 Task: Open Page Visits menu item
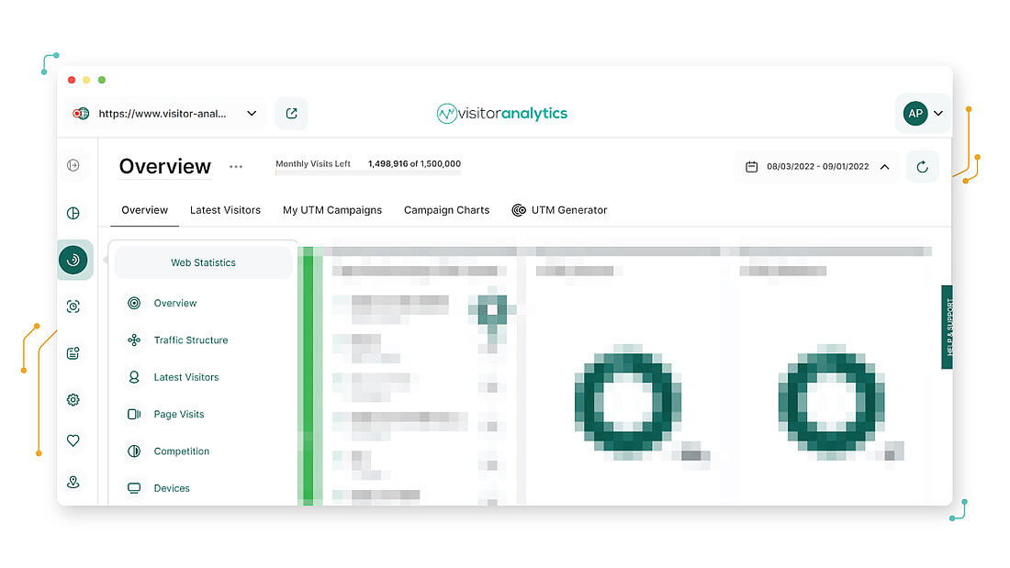[179, 414]
